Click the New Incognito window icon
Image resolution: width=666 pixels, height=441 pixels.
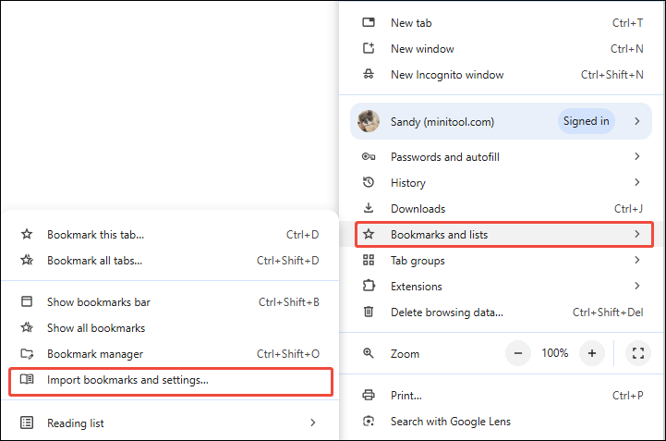369,75
